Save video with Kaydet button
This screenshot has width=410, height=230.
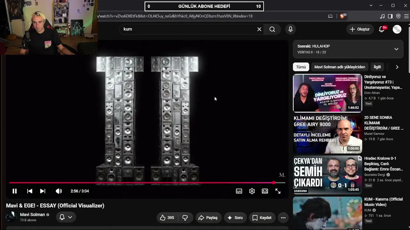262,218
